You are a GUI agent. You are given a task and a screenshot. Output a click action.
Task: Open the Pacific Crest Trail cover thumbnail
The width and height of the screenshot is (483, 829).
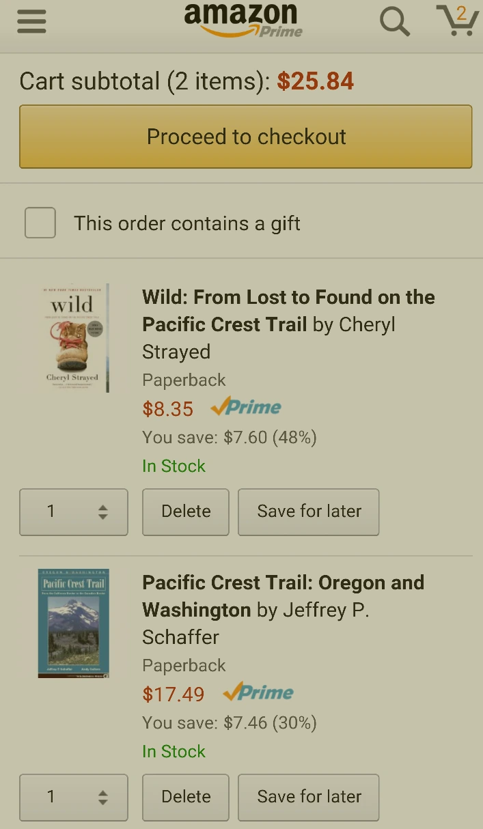(74, 623)
